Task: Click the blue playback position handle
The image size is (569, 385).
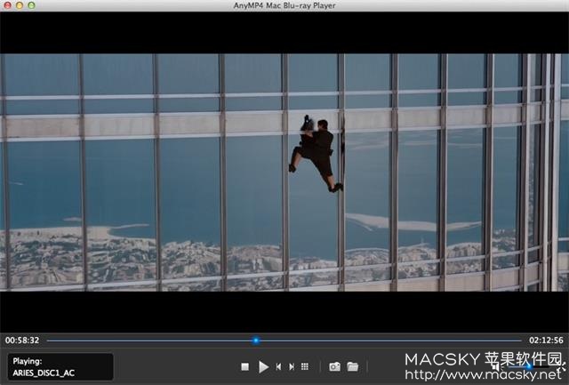Action: tap(256, 341)
